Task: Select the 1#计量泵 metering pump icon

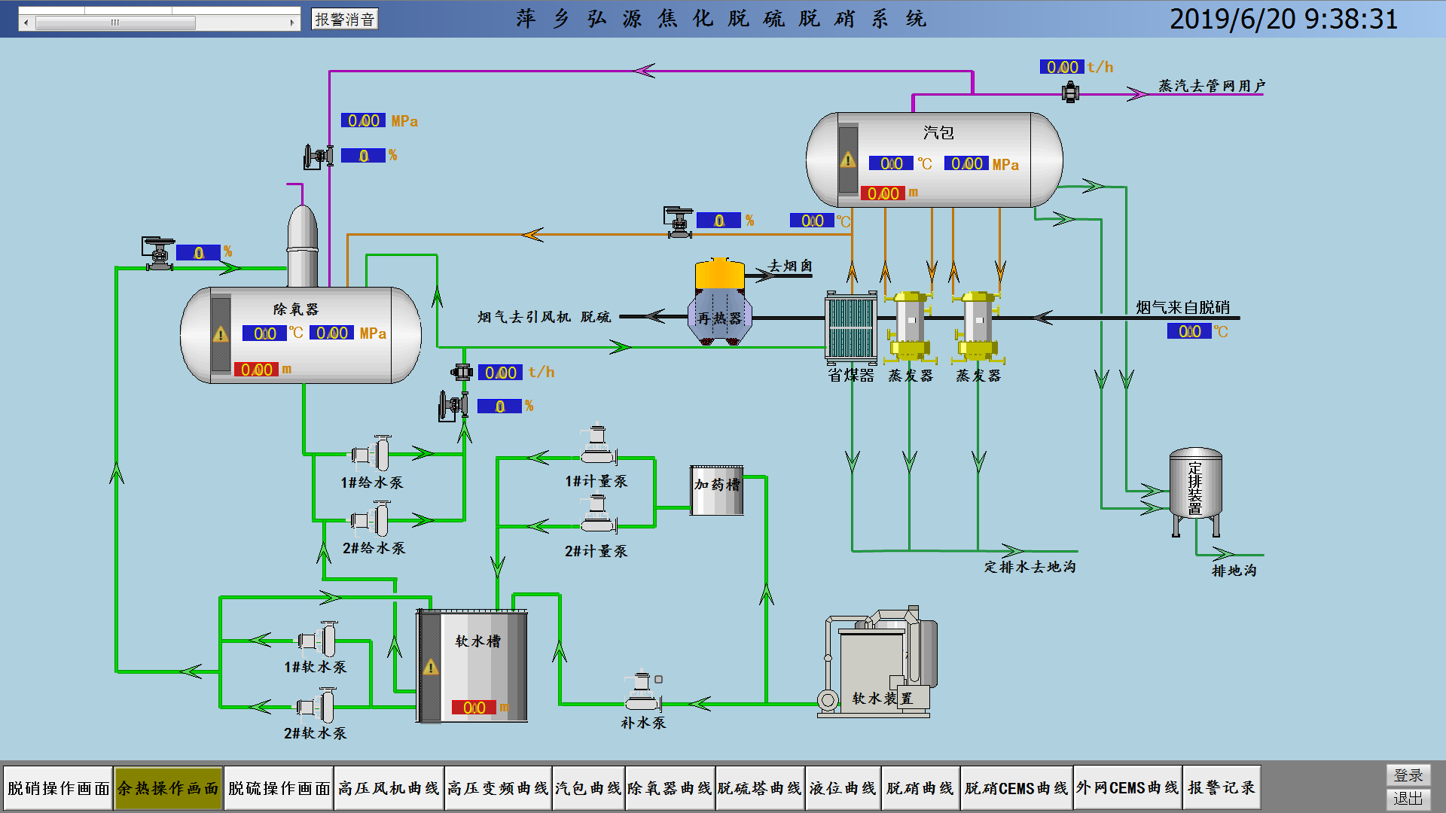Action: pyautogui.click(x=598, y=446)
